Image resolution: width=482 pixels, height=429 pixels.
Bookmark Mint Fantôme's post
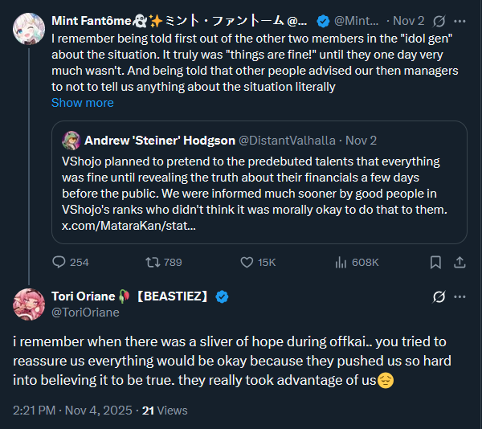435,262
